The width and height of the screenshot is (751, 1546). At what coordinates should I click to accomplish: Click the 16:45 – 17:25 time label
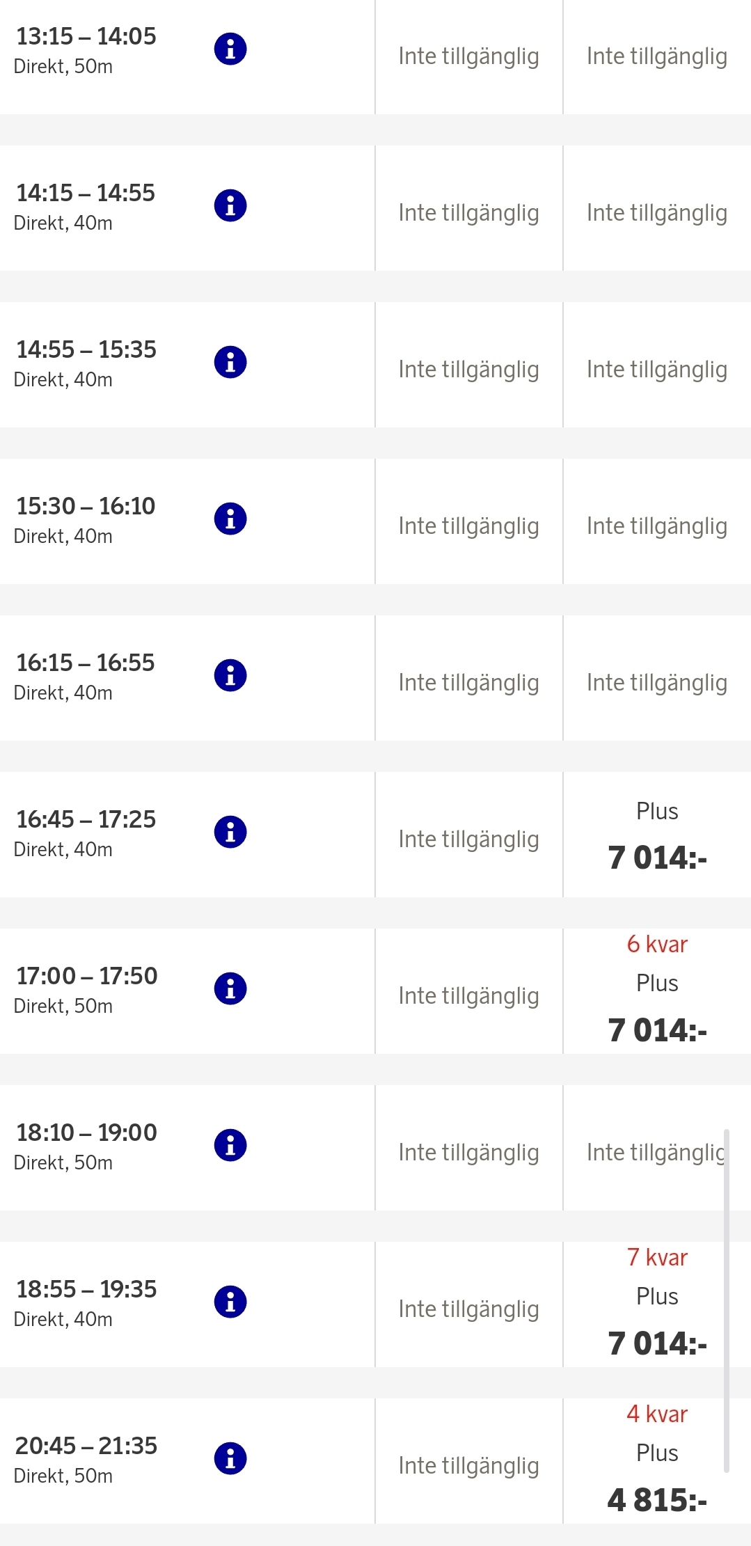[x=86, y=819]
